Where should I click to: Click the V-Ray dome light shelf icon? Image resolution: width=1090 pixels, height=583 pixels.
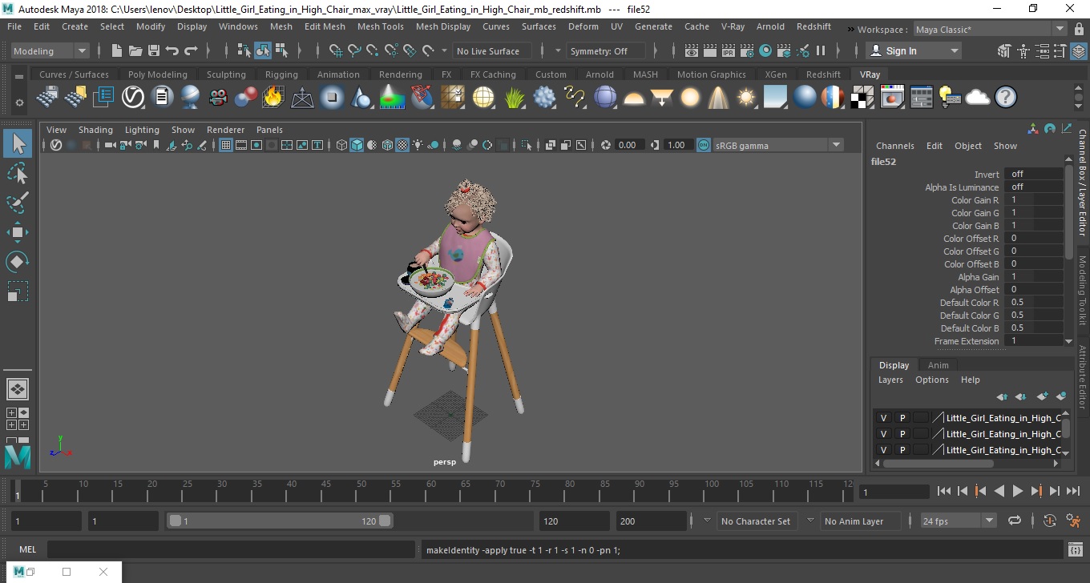pos(634,98)
